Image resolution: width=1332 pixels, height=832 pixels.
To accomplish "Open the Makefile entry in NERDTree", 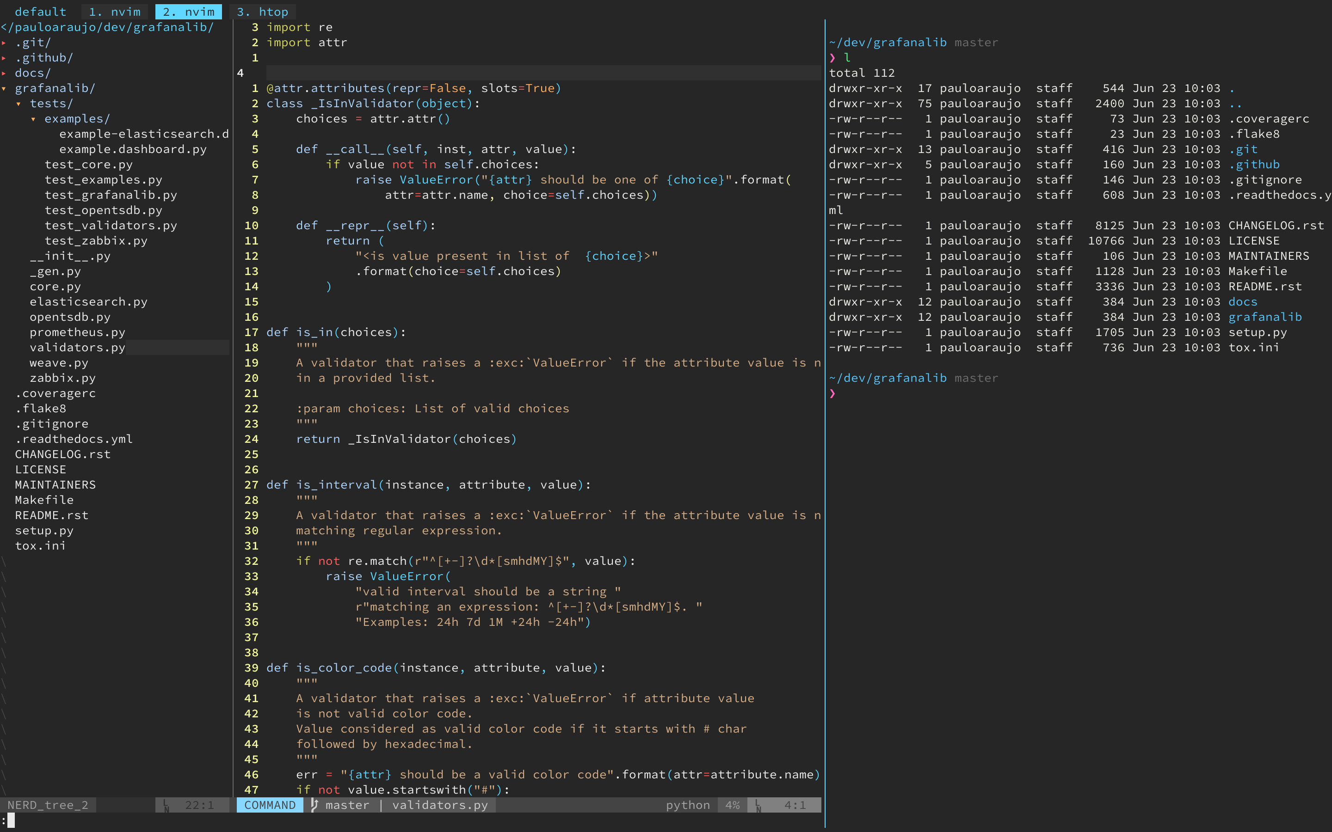I will tap(44, 500).
